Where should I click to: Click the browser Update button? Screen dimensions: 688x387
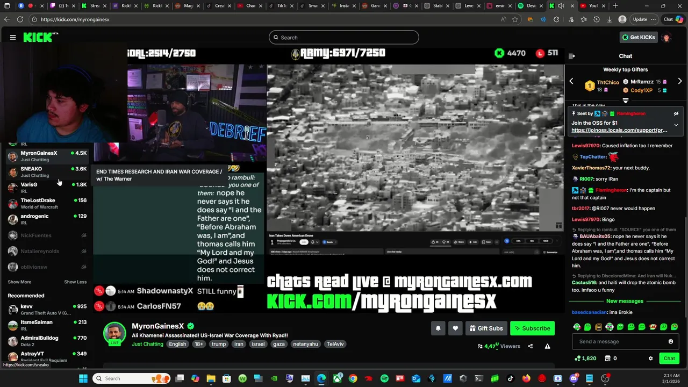point(644,19)
